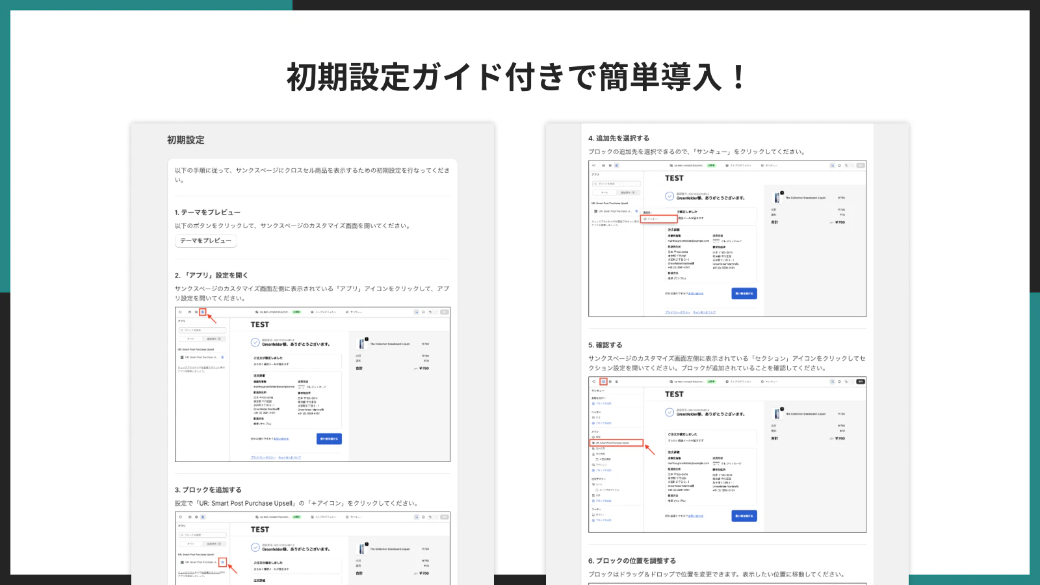Open the Apps icon in step 4 screenshot

pos(616,166)
